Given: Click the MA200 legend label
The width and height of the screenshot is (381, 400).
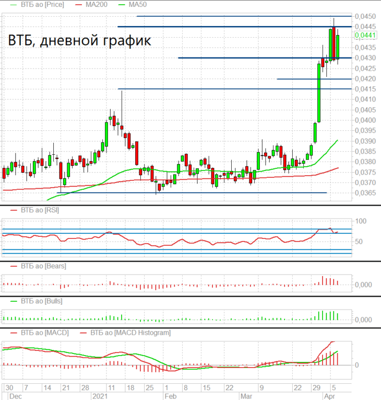Looking at the screenshot, I should 96,5.
